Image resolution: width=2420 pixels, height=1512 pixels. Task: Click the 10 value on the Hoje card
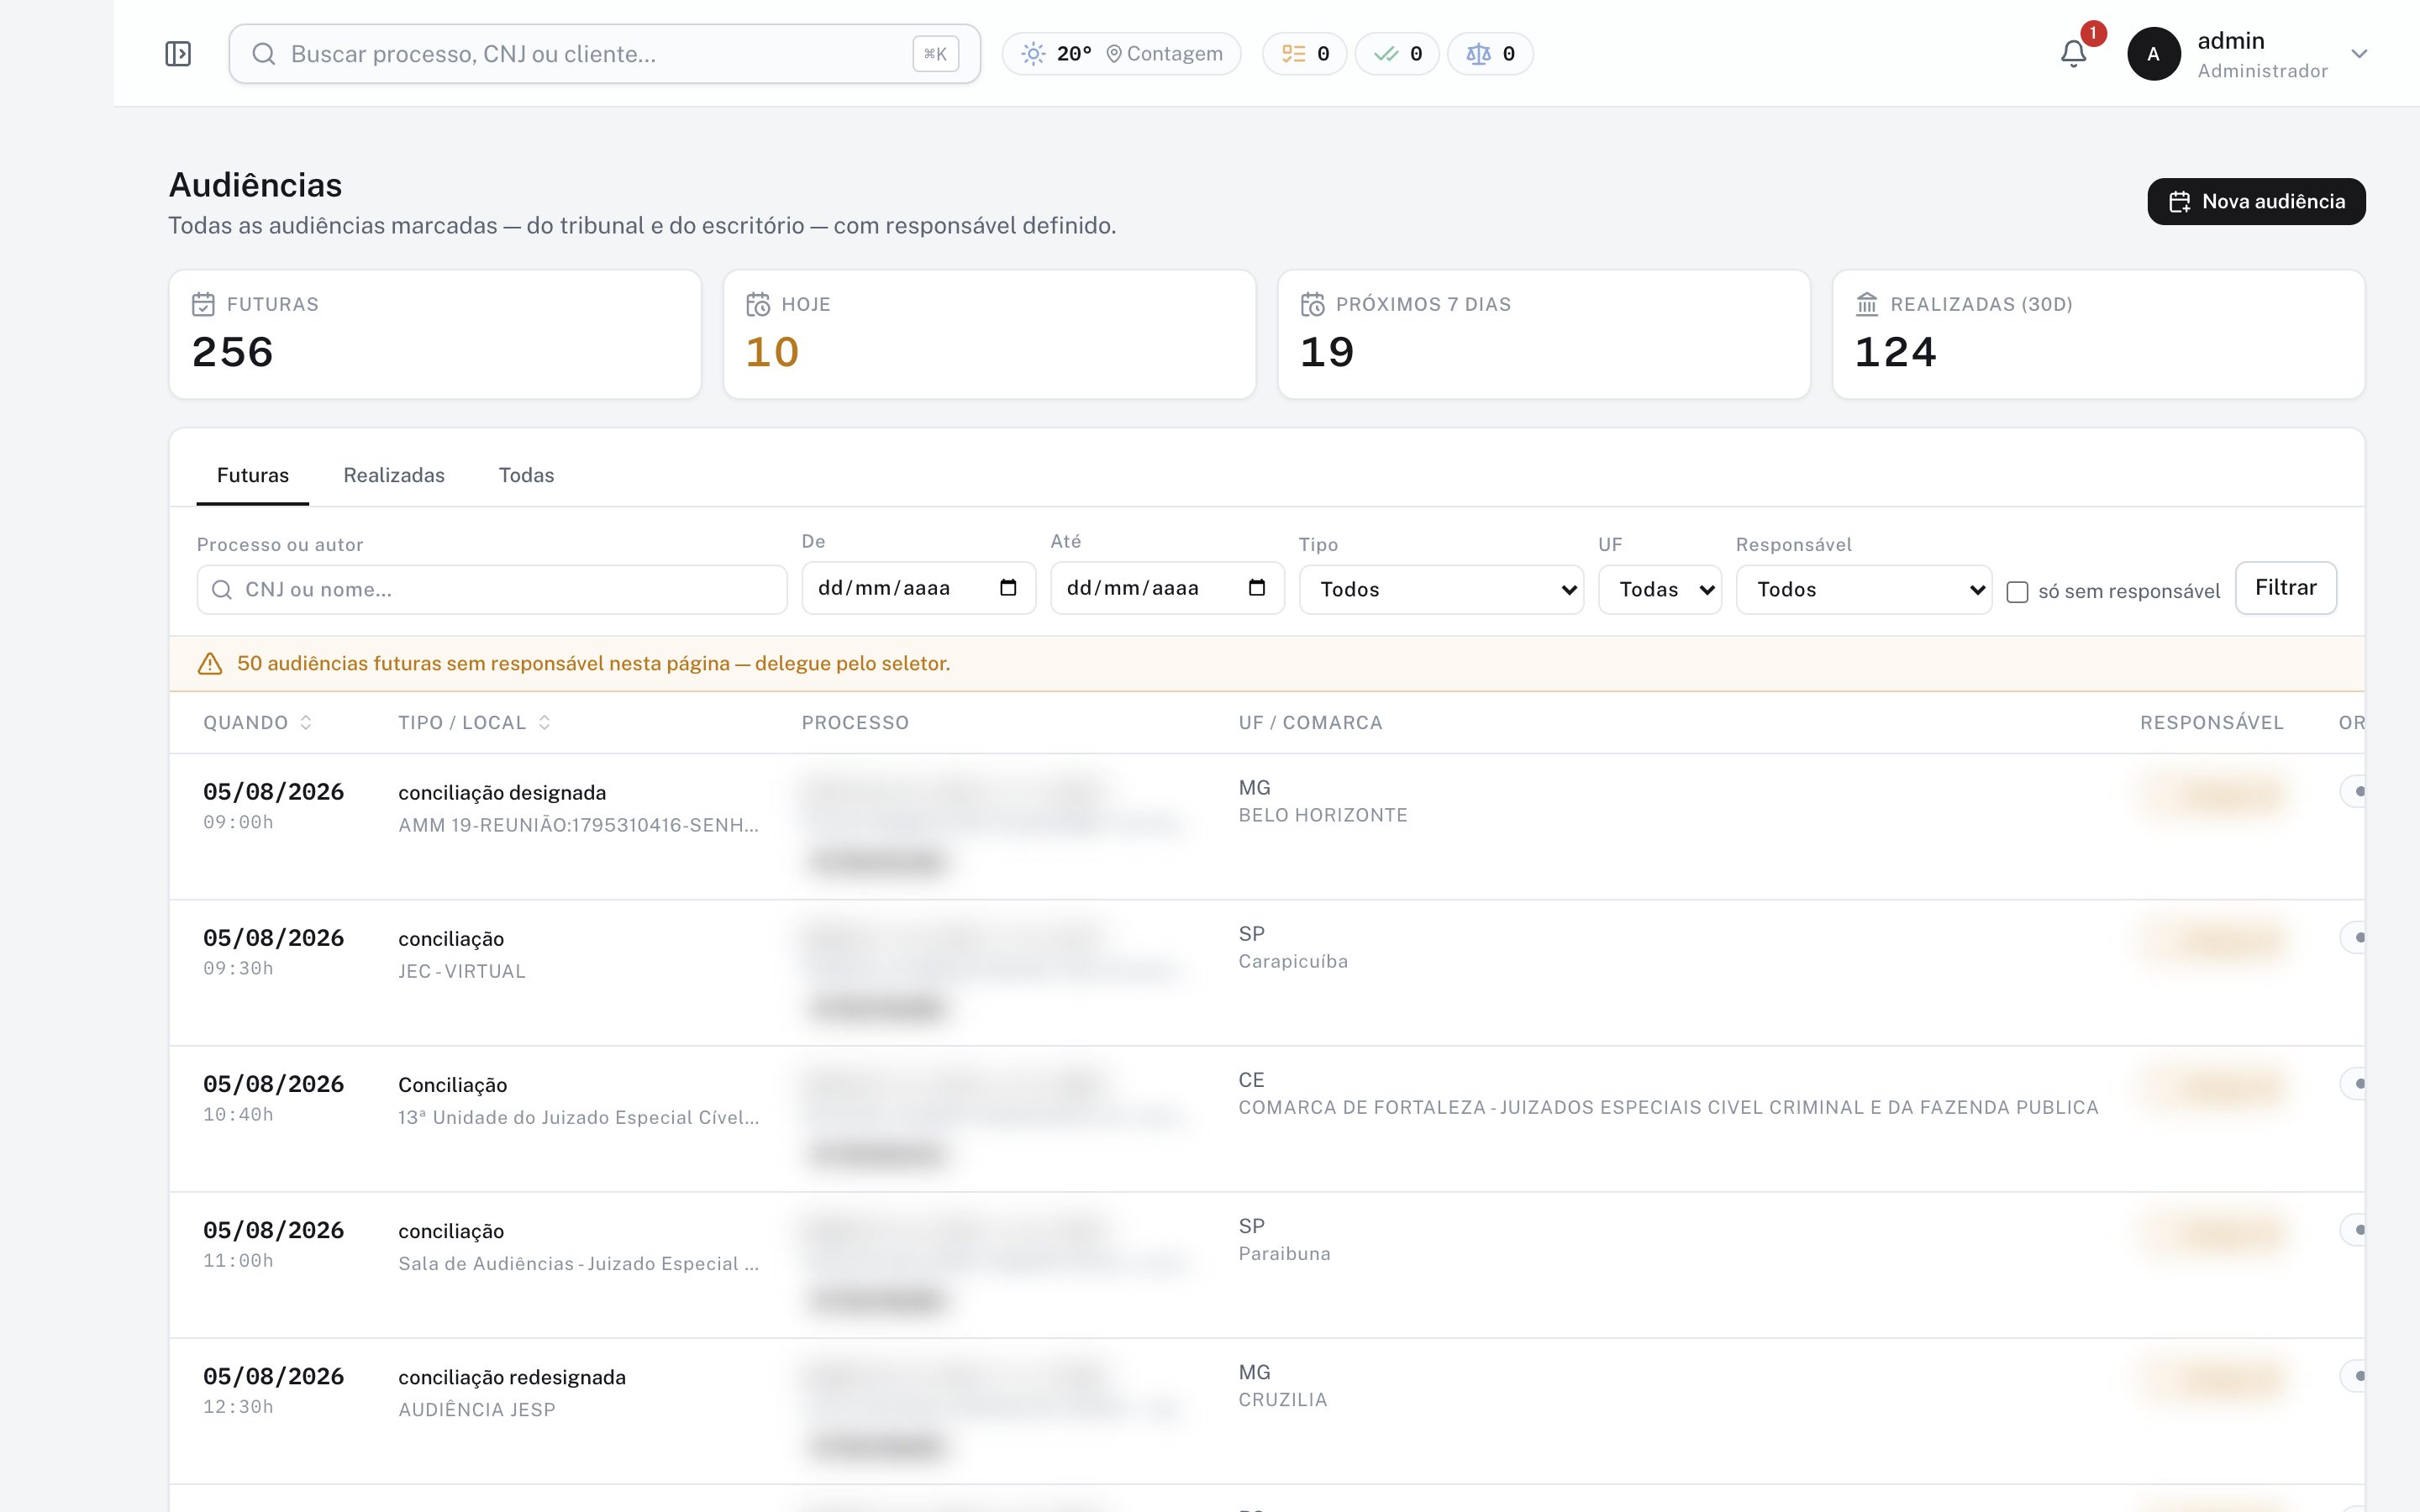click(773, 352)
